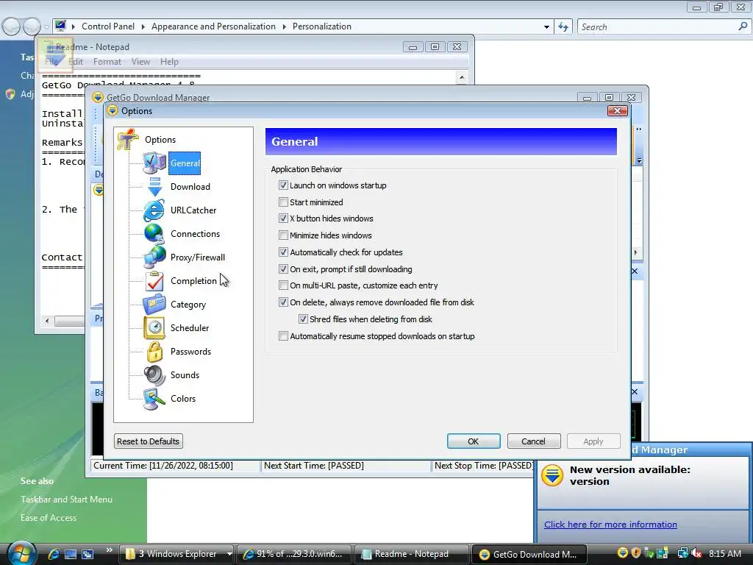Toggle On exit prompt if still downloading
753x565 pixels.
click(283, 269)
